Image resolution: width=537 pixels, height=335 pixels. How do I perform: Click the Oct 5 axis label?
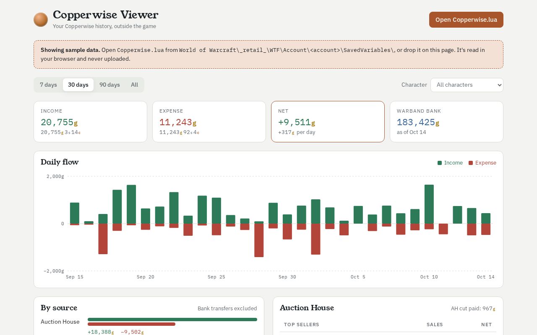pyautogui.click(x=358, y=277)
